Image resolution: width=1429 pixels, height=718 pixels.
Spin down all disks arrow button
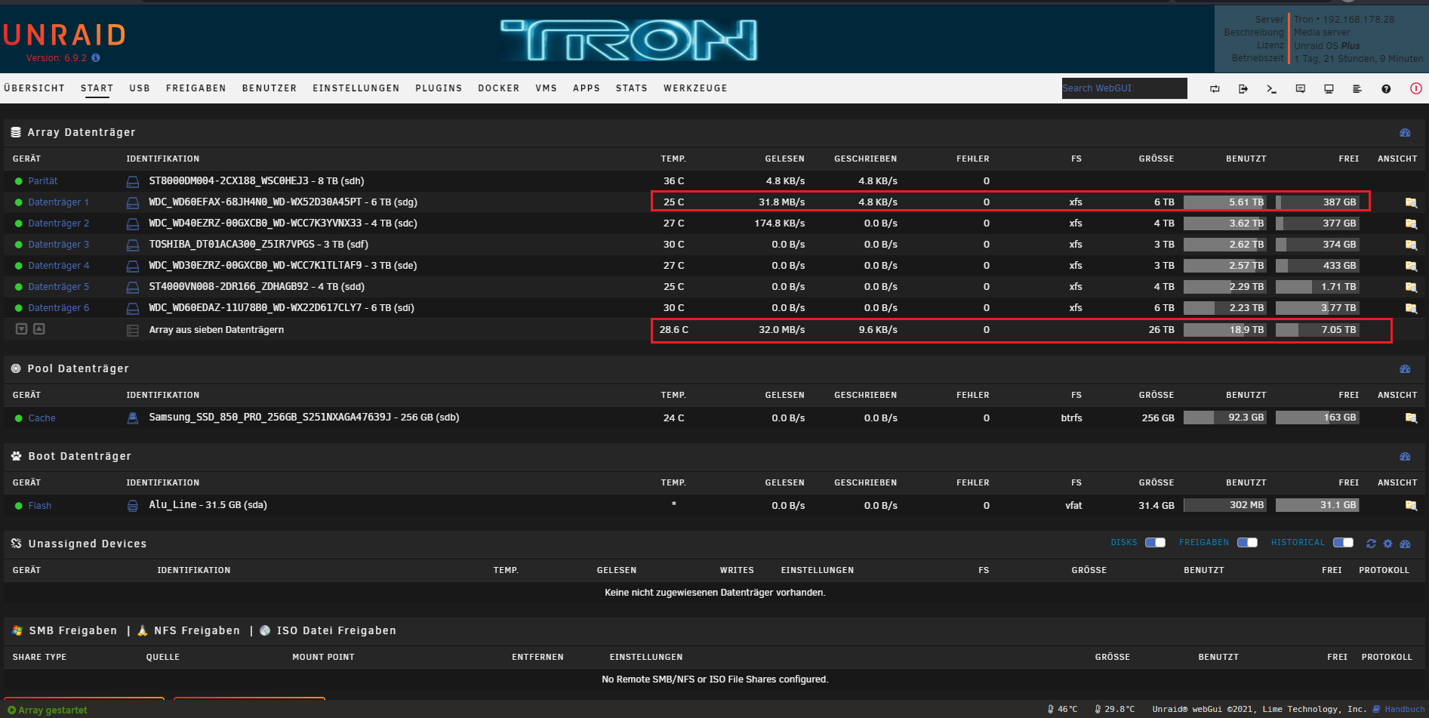(x=22, y=329)
